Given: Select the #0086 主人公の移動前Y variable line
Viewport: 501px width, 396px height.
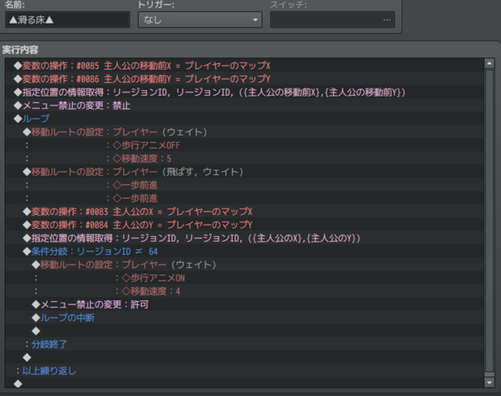Looking at the screenshot, I should [245, 79].
